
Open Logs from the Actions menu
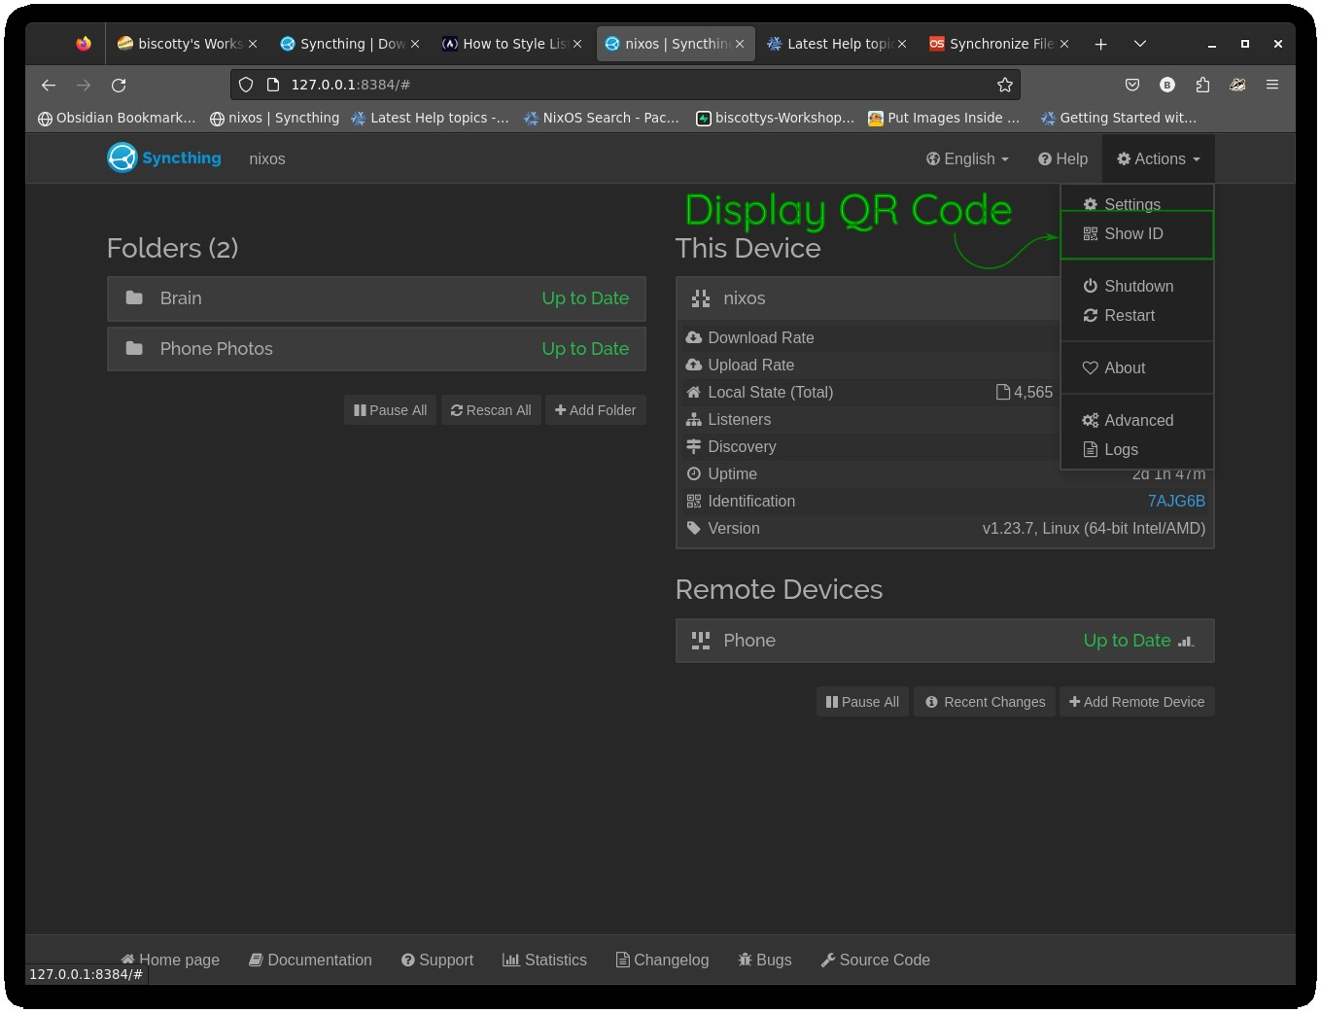coord(1137,449)
